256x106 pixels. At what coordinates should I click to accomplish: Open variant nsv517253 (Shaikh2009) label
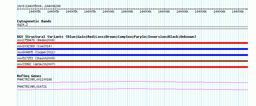tap(36, 58)
